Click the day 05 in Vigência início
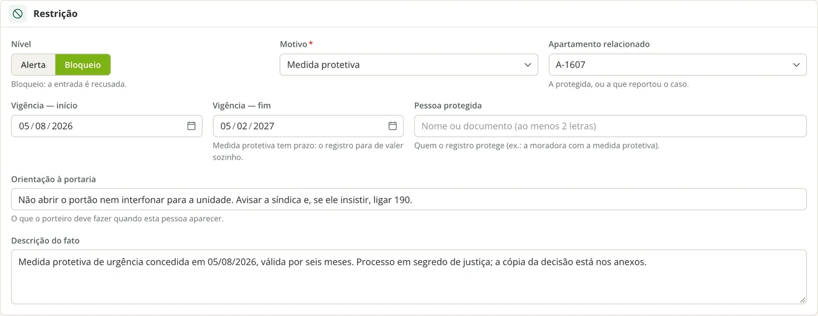818x316 pixels. 24,126
